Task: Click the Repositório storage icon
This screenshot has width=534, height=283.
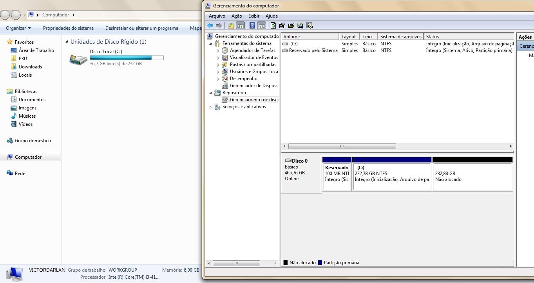Action: pyautogui.click(x=217, y=93)
